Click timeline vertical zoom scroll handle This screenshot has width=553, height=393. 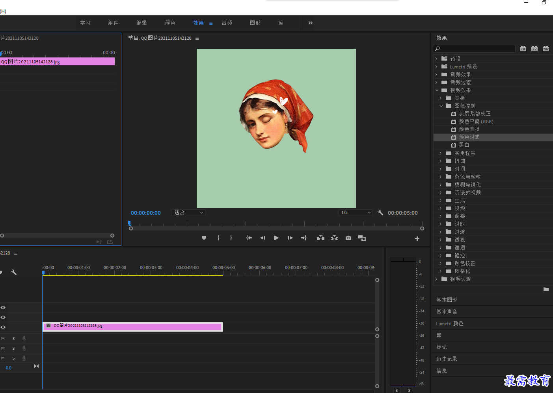(x=377, y=280)
